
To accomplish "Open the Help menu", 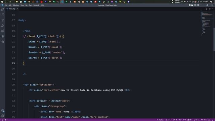I will pyautogui.click(x=42, y=5).
